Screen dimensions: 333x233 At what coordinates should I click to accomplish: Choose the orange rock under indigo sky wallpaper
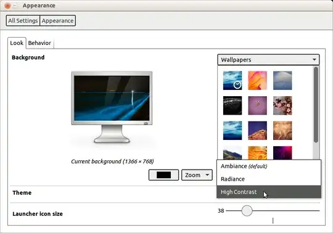coord(257,131)
